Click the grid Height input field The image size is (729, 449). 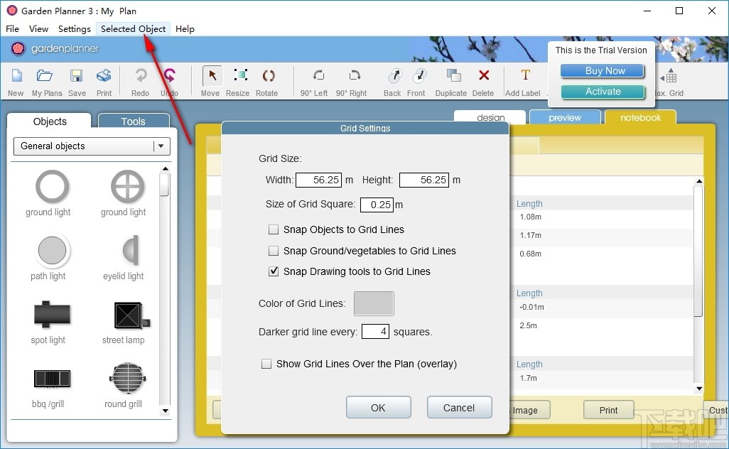click(x=424, y=180)
